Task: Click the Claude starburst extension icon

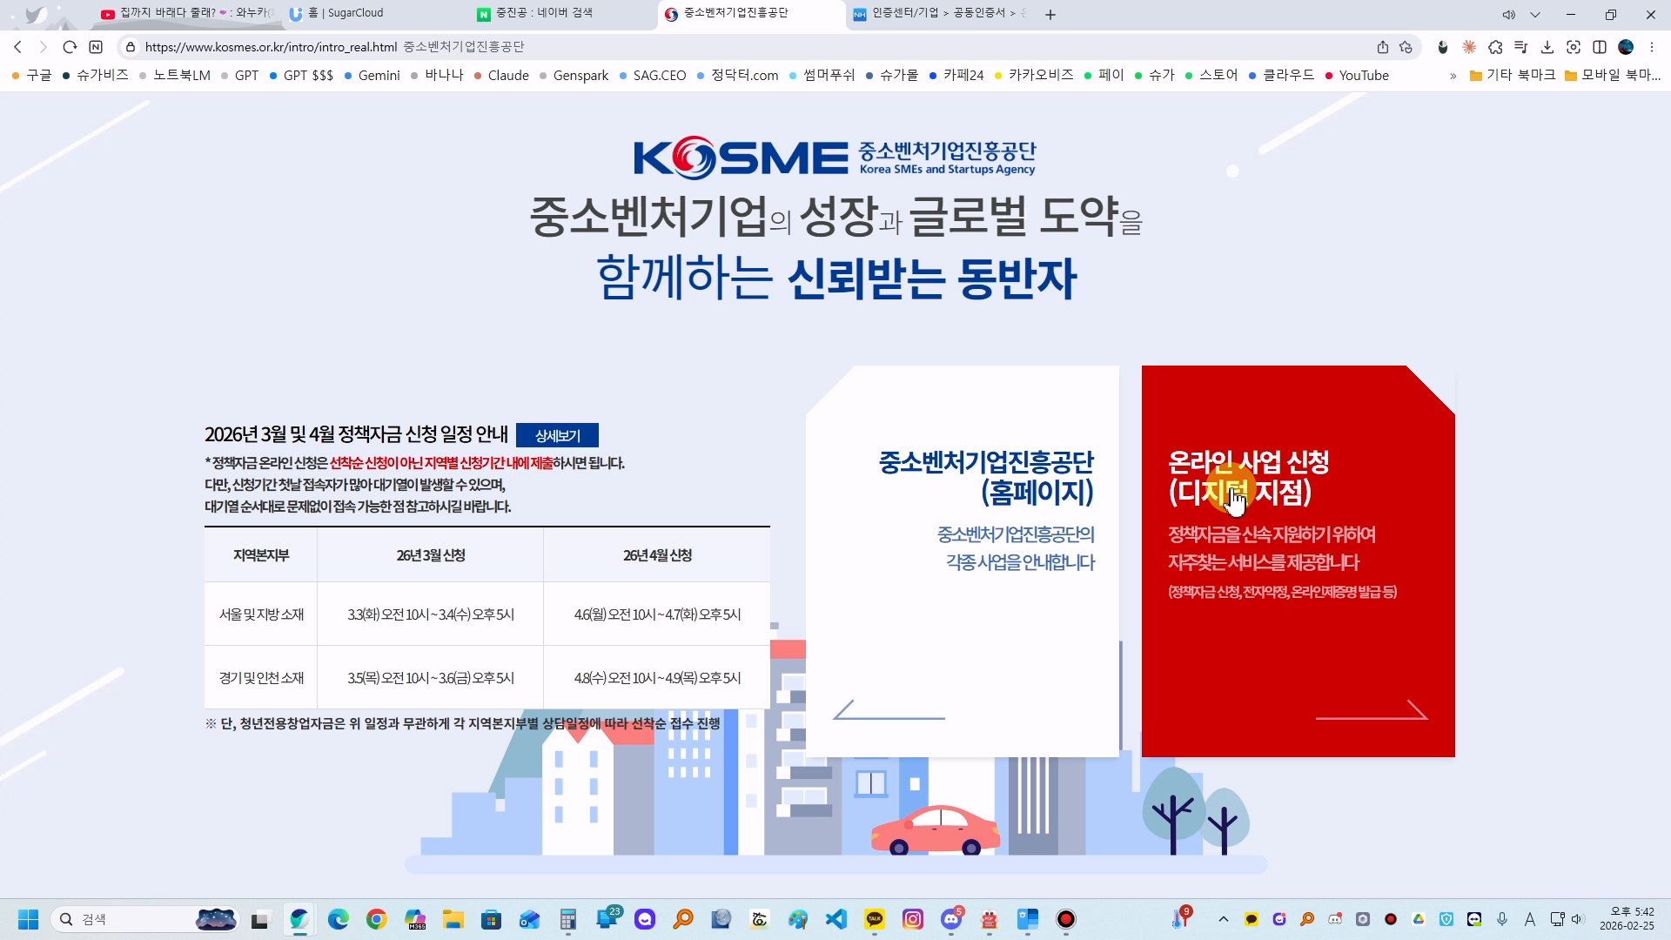Action: [1469, 47]
